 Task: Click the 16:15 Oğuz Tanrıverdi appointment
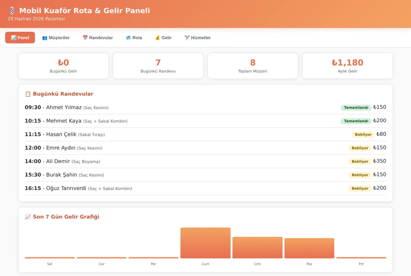coord(206,188)
